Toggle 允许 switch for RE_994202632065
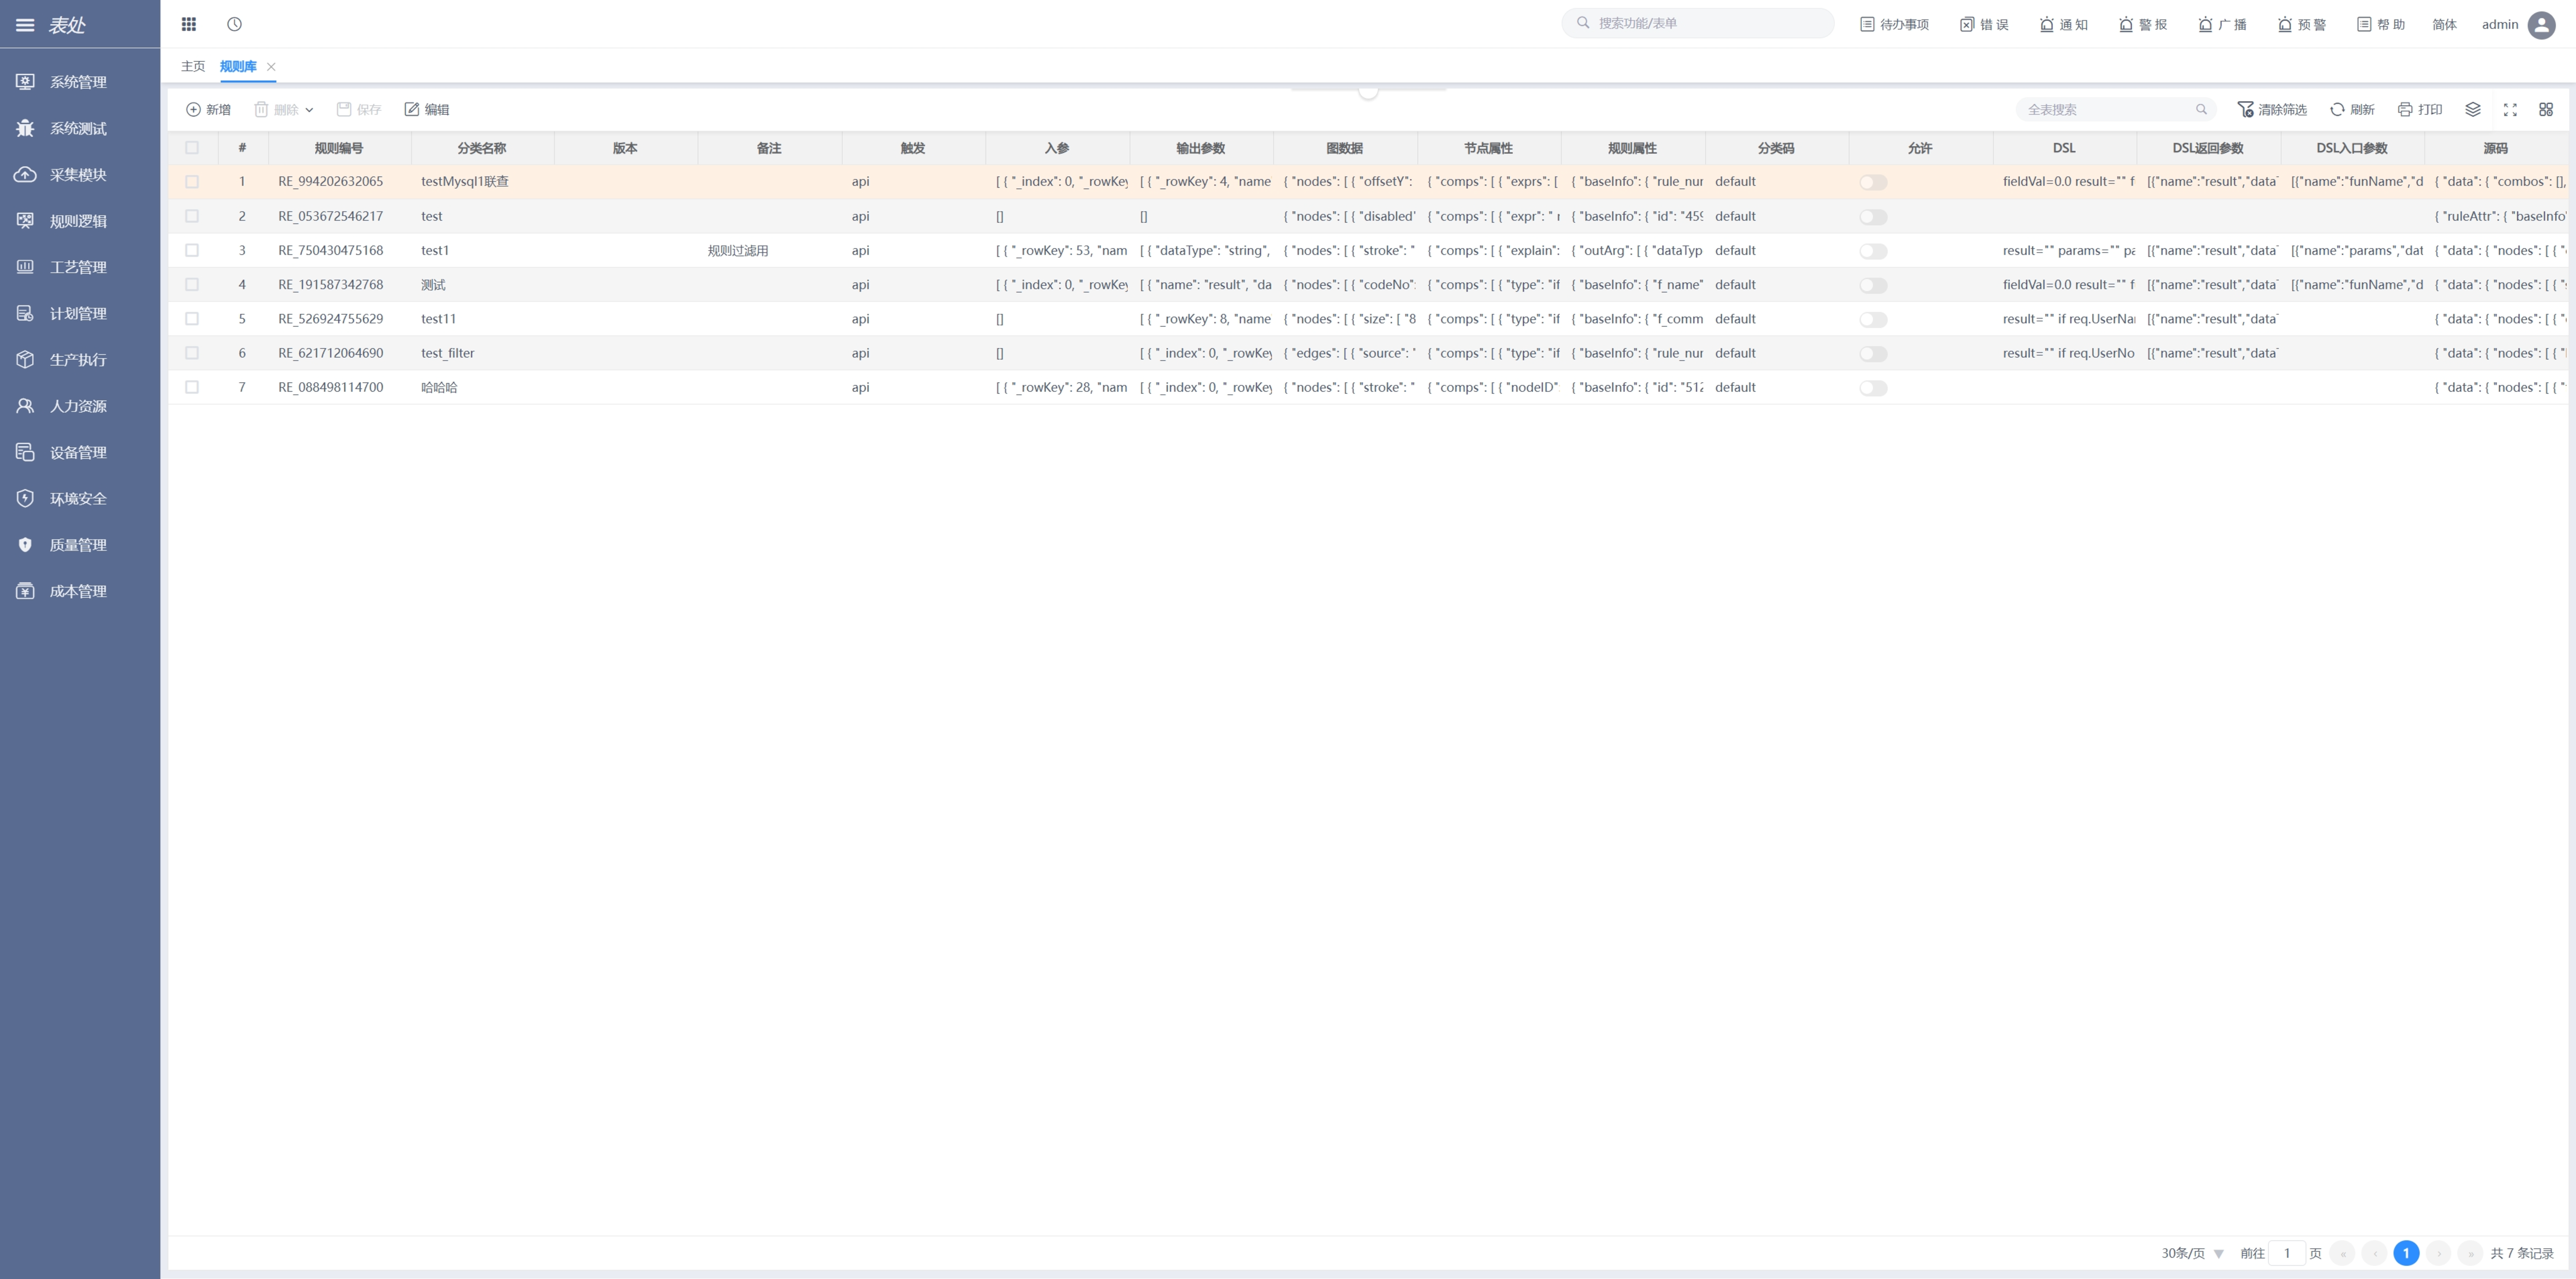The image size is (2576, 1279). point(1873,182)
